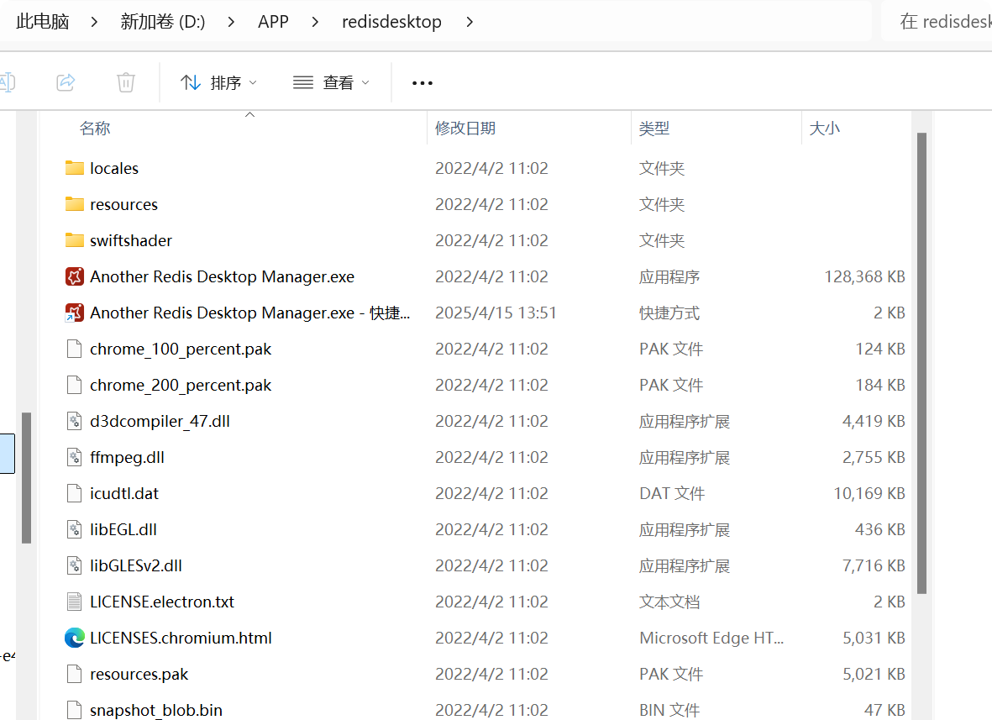
Task: Sort by the 修改日期 column header
Action: [465, 129]
